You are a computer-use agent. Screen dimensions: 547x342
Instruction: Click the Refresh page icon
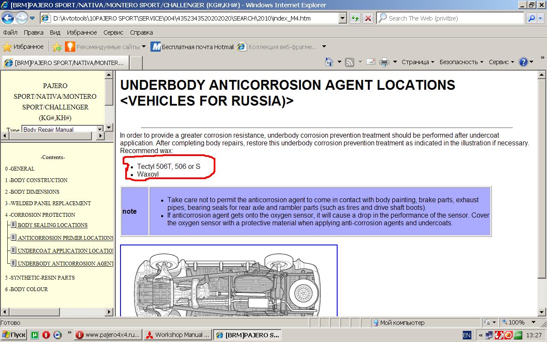[355, 18]
